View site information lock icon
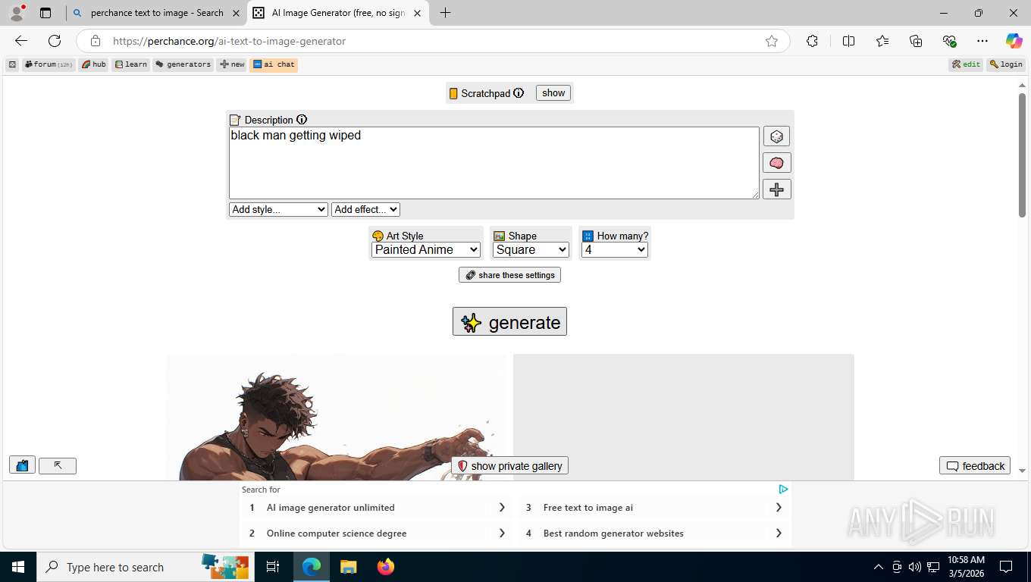This screenshot has height=582, width=1031. tap(95, 41)
